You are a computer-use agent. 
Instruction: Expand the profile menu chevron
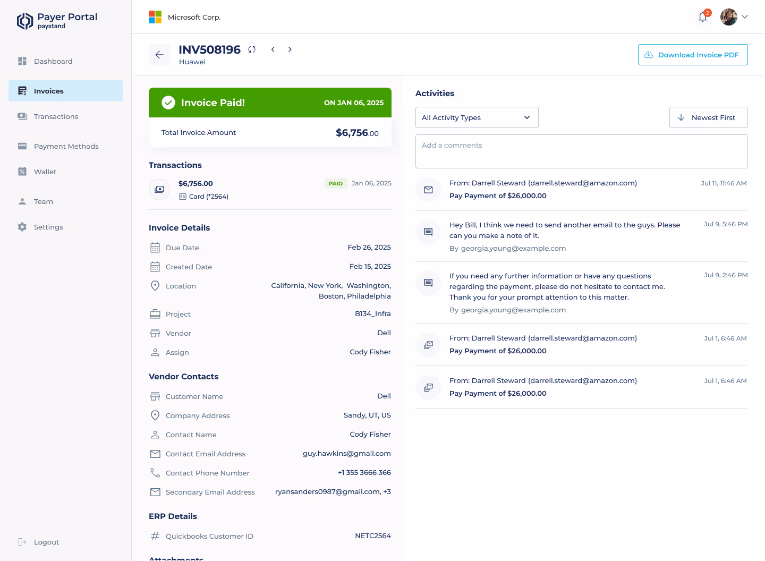pos(745,17)
